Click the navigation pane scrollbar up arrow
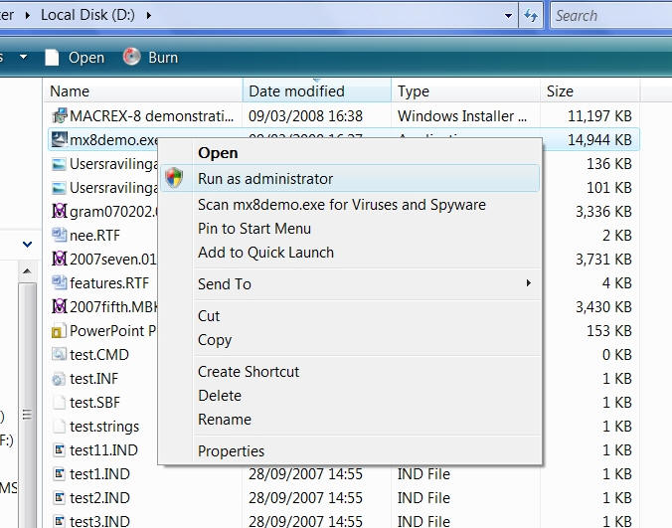Screen dimensions: 672x528 (x=27, y=271)
